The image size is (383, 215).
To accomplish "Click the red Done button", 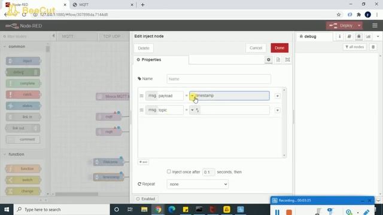I will click(279, 48).
